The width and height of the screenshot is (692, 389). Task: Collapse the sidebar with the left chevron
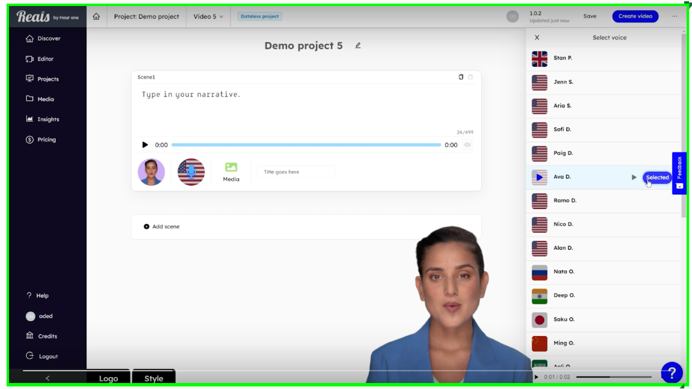(47, 378)
